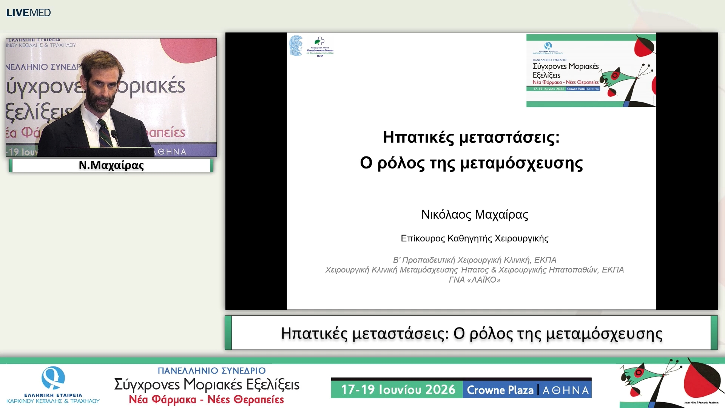
Task: Select 'ΠΑΝΕΛΛΗΝΙΟ ΣΥΝΕΔΡΙΟ' in the bottom banner
Action: tap(211, 371)
